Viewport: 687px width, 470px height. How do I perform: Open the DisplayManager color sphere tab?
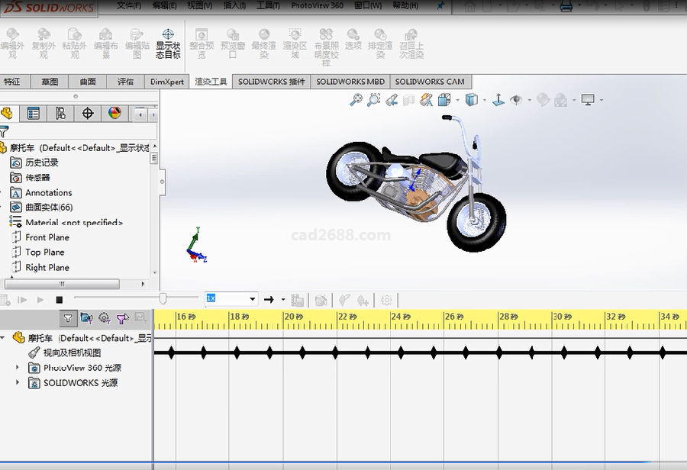pyautogui.click(x=114, y=114)
